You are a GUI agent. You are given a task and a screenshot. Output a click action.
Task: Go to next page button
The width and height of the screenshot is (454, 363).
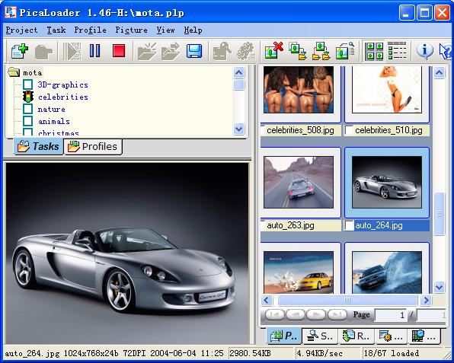coord(316,315)
